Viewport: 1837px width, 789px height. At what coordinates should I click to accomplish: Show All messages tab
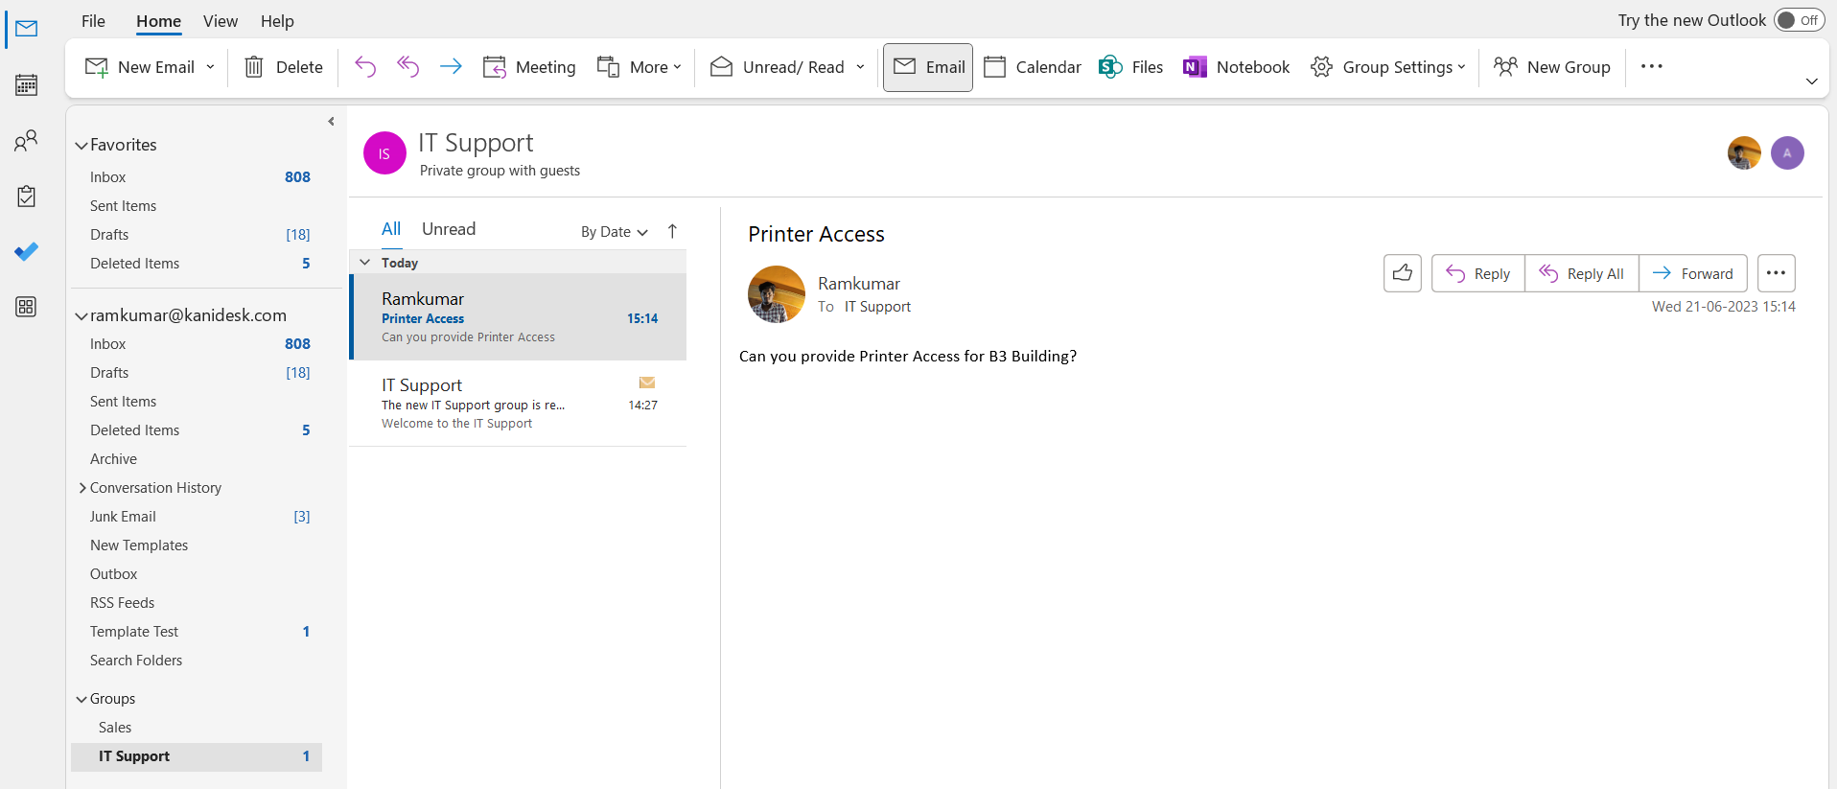click(391, 229)
